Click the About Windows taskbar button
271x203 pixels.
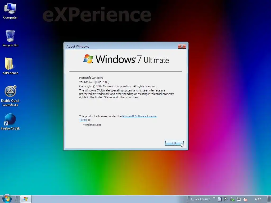(26, 199)
